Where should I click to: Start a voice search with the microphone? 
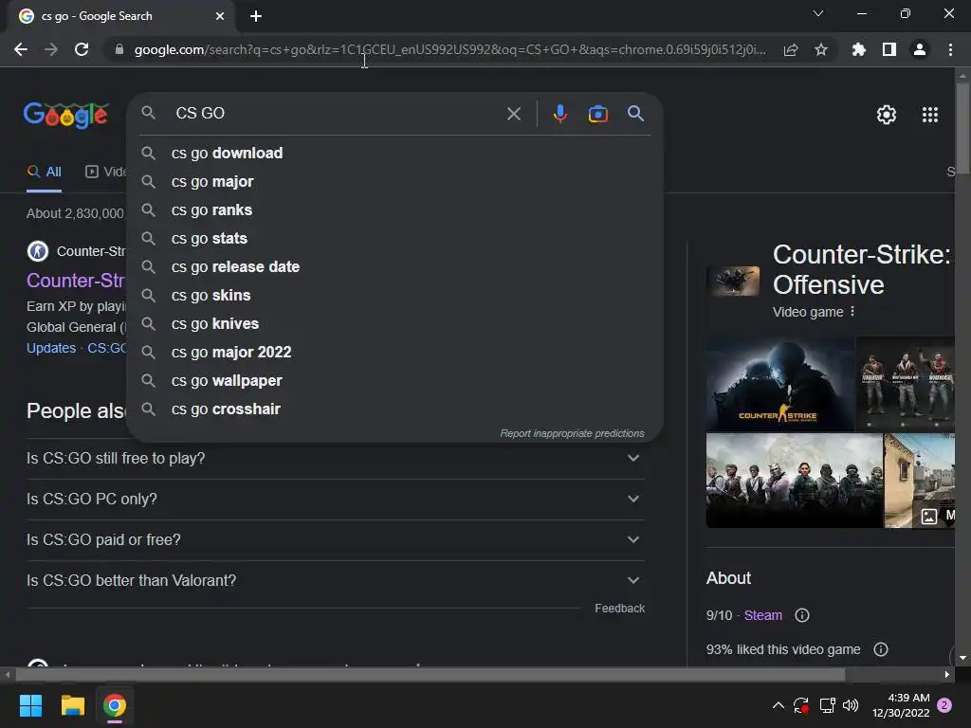click(x=559, y=114)
